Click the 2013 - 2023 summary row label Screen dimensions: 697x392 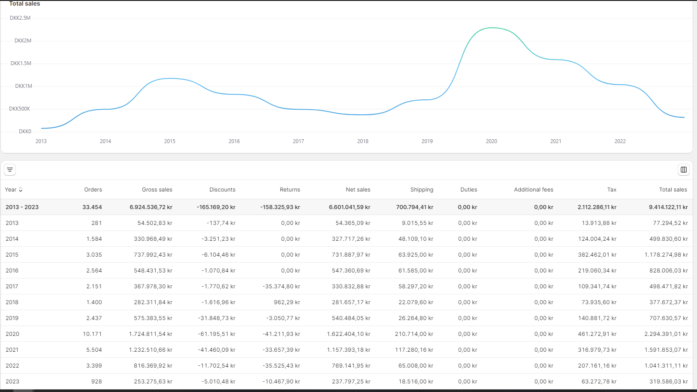click(22, 207)
